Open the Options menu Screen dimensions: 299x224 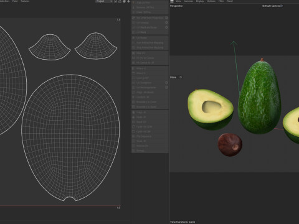[211, 1]
